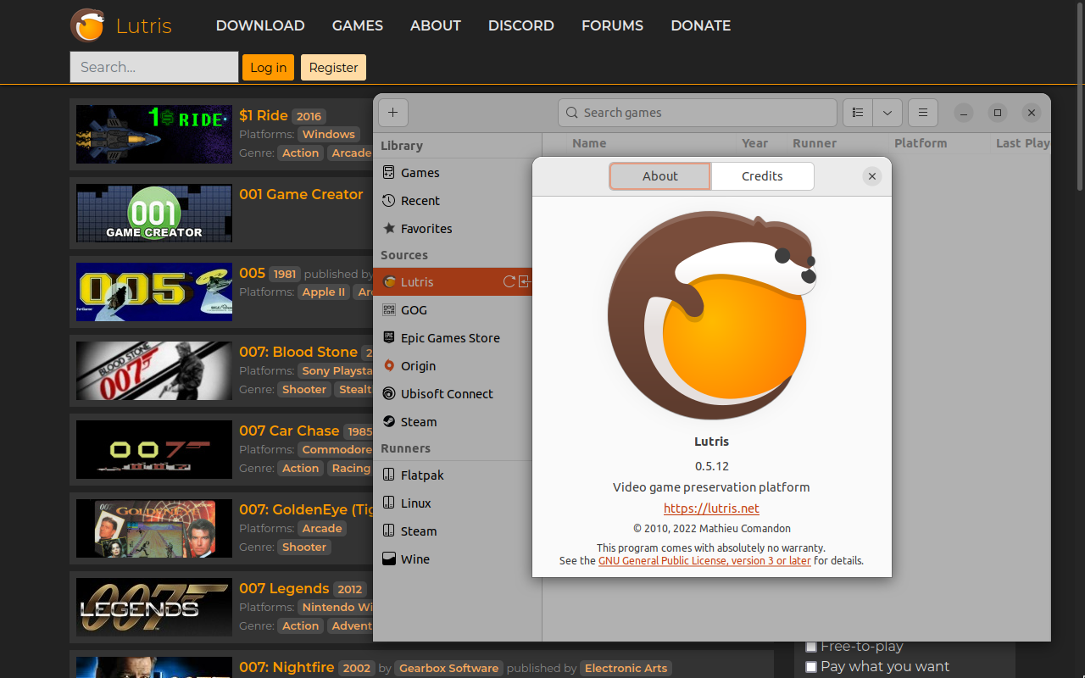
Task: Click 2016 year tag on $1 Ride
Action: 309,116
